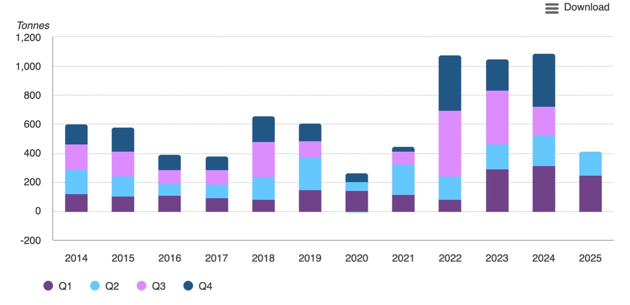
Task: Select the 2018 Q3 pink bar segment
Action: [x=263, y=160]
